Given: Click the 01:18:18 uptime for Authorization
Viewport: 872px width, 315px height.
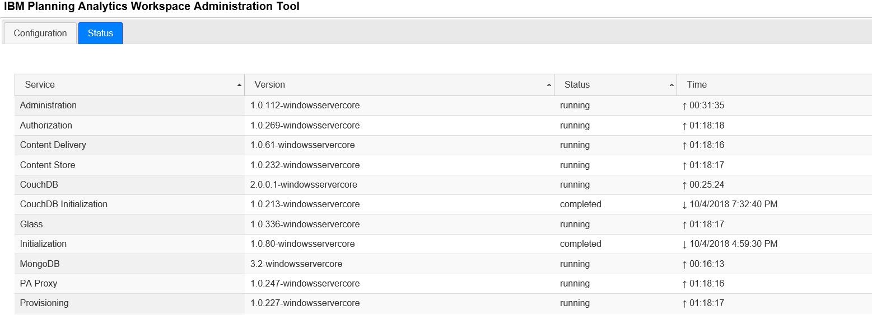Looking at the screenshot, I should click(x=707, y=126).
